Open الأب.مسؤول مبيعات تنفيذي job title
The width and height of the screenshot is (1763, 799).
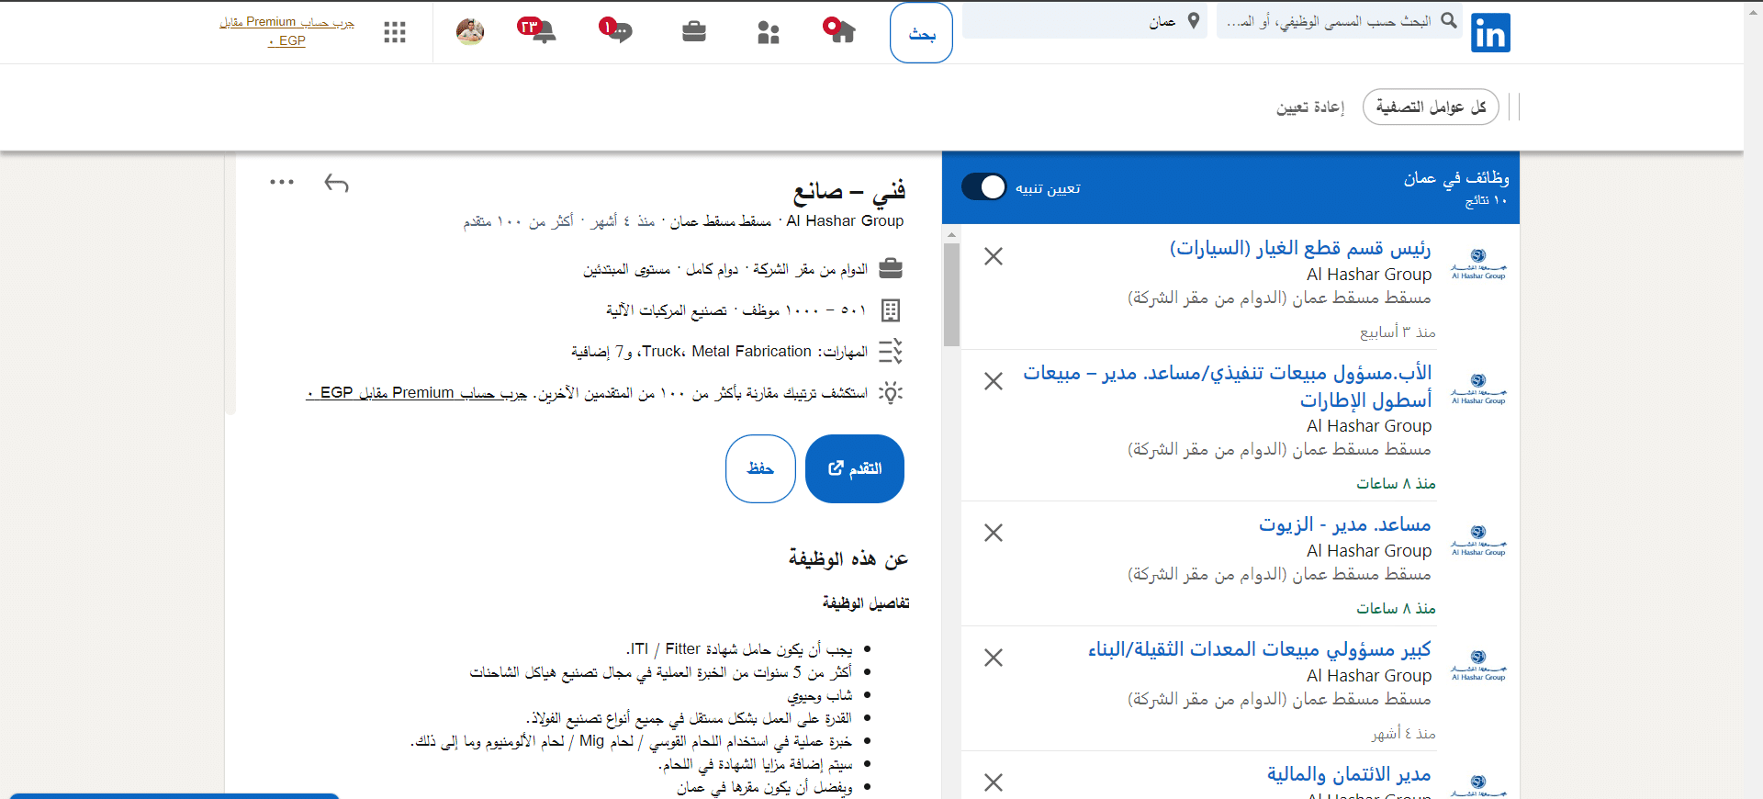click(1228, 386)
